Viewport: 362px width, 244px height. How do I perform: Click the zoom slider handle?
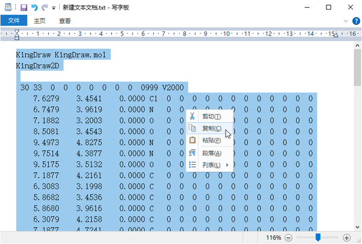point(318,237)
